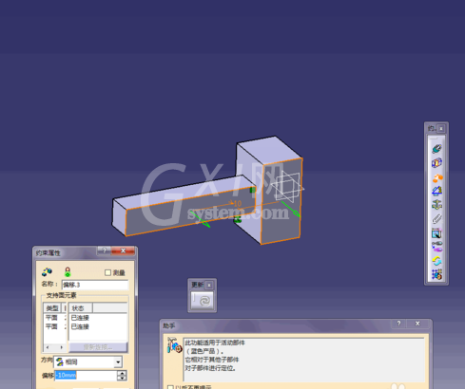Screen dimensions: 465x389
Task: Click the Update All spiral button
Action: pos(203,301)
